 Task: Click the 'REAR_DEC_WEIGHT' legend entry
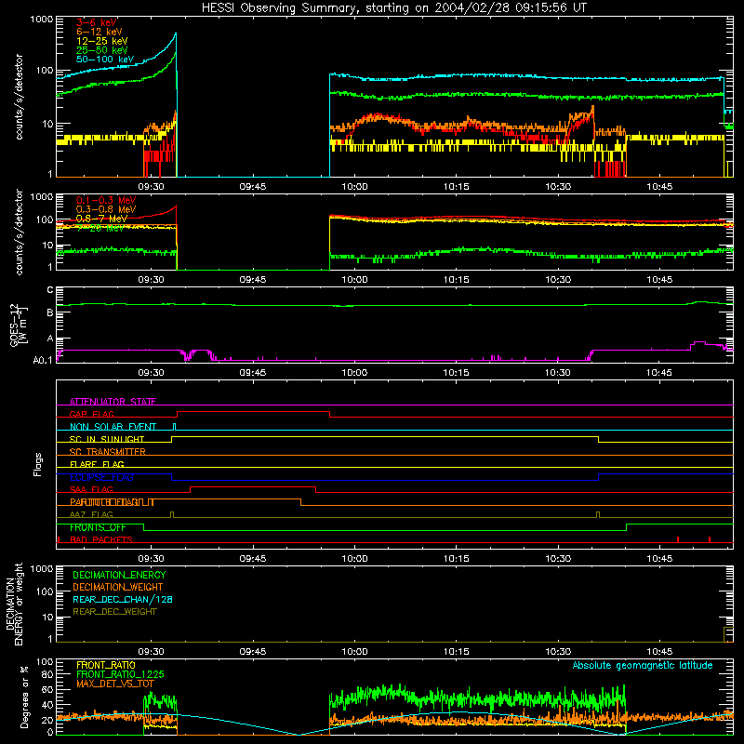click(114, 612)
